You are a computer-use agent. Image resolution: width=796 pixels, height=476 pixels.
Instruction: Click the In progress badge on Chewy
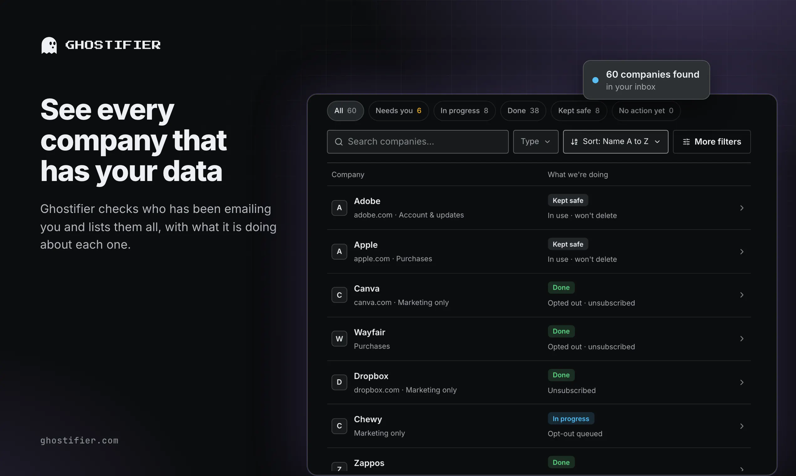click(x=571, y=419)
